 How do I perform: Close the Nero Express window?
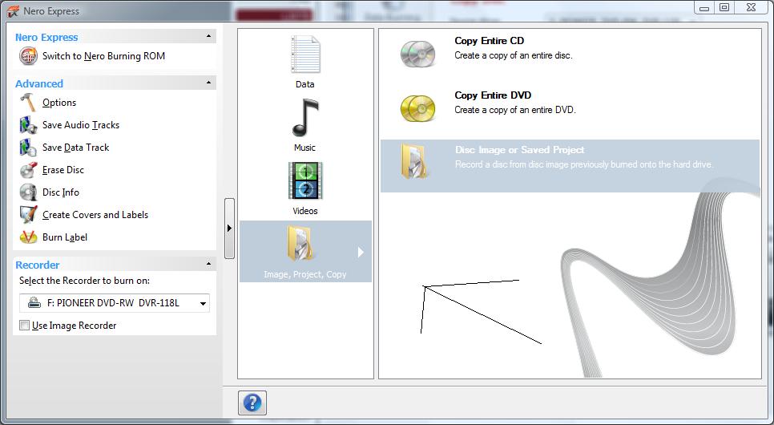[x=752, y=7]
